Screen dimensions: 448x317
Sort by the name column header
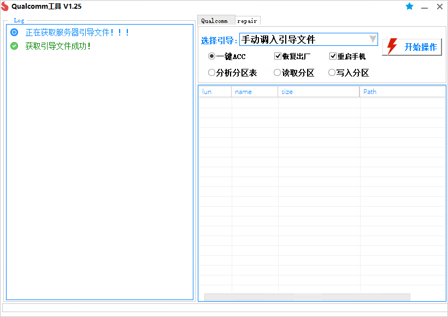[x=254, y=92]
